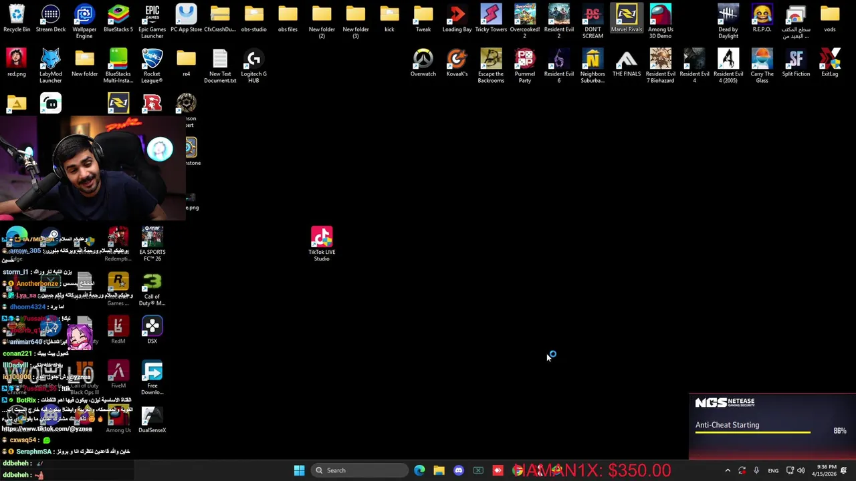Launch Resident Evil 6 shortcut
The image size is (856, 481).
559,66
